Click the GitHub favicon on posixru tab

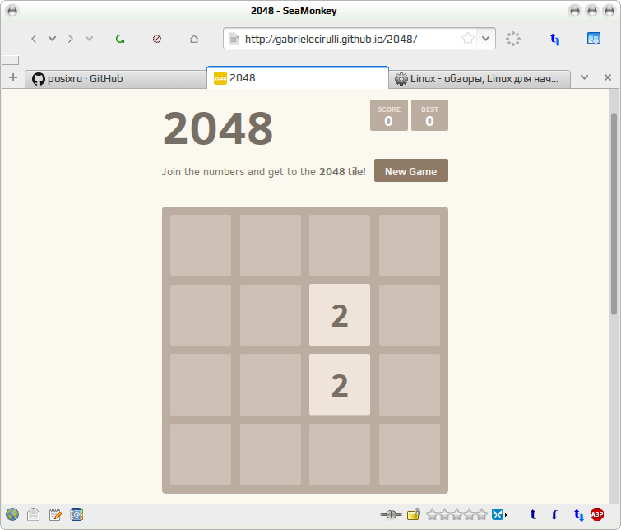tap(39, 79)
